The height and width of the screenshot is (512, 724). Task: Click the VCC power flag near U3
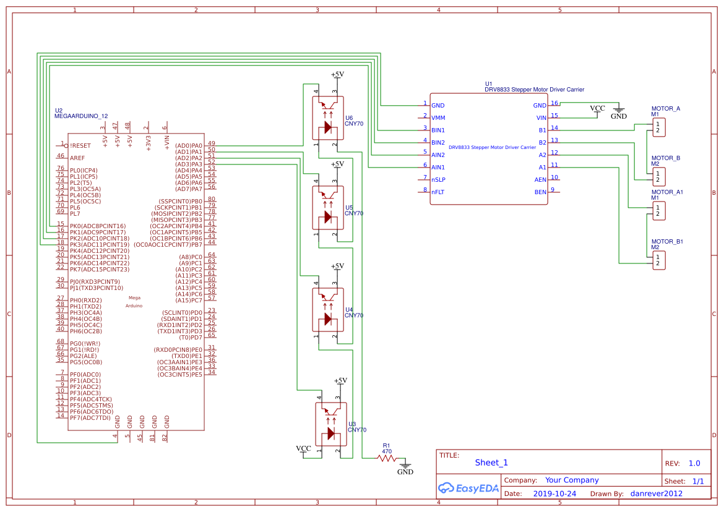click(303, 451)
